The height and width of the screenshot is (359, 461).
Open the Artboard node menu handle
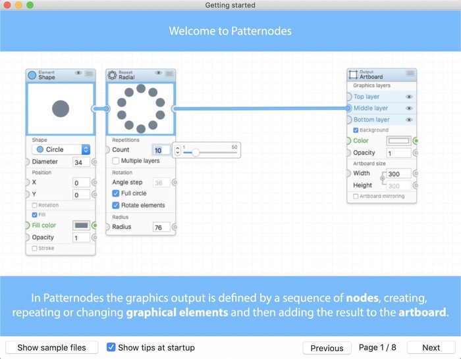point(410,73)
